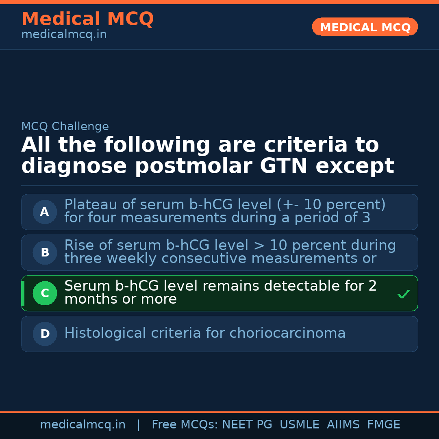
Task: Click the green C letter circle
Action: [45, 293]
